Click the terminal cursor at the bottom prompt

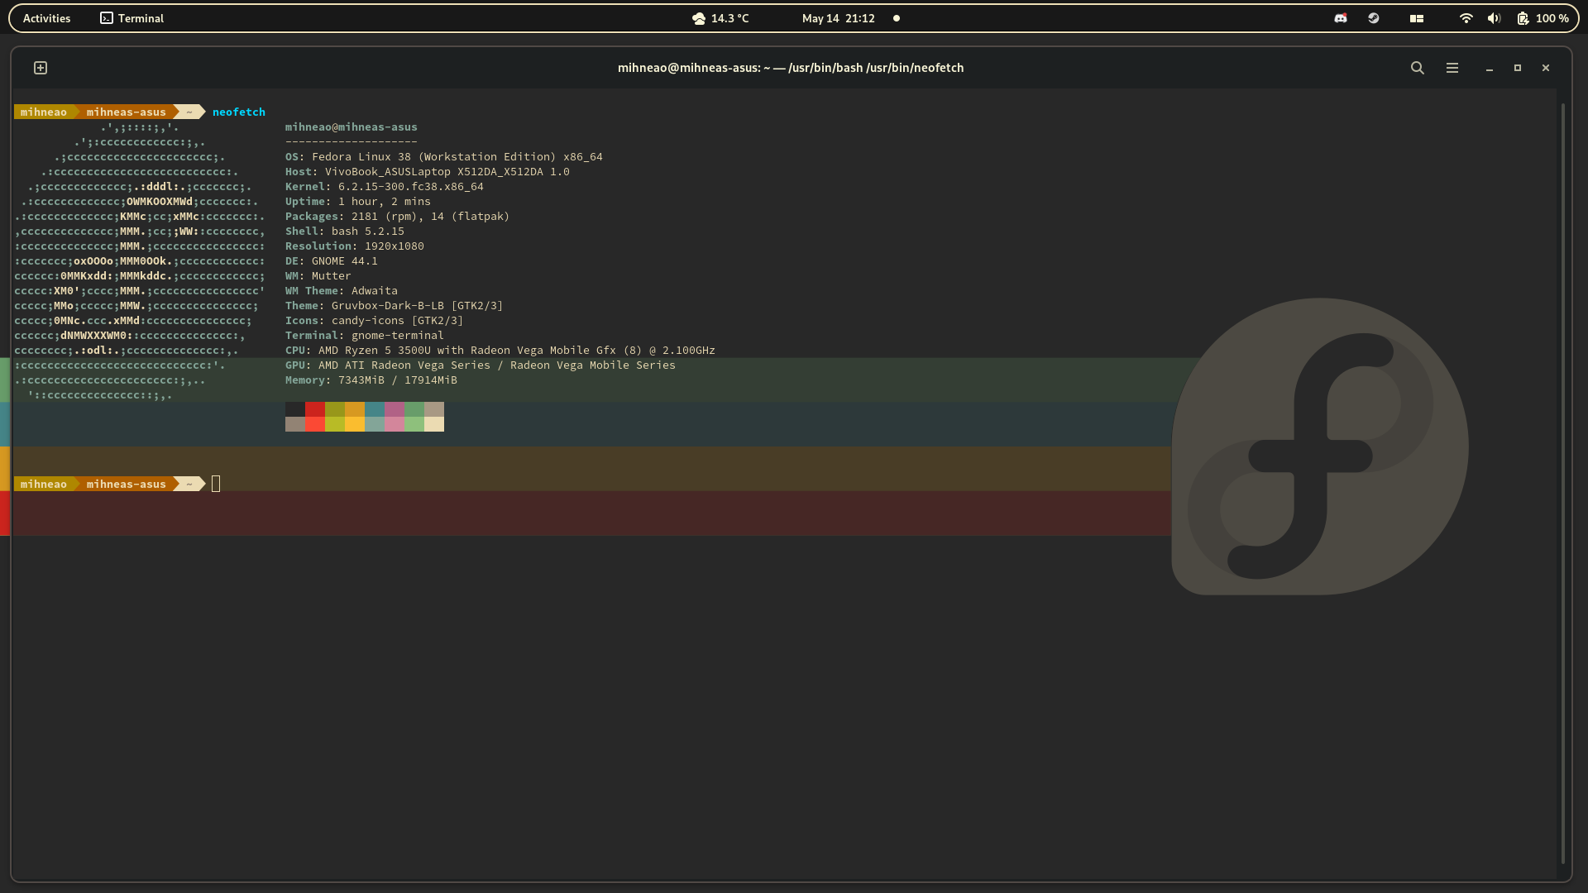coord(216,484)
